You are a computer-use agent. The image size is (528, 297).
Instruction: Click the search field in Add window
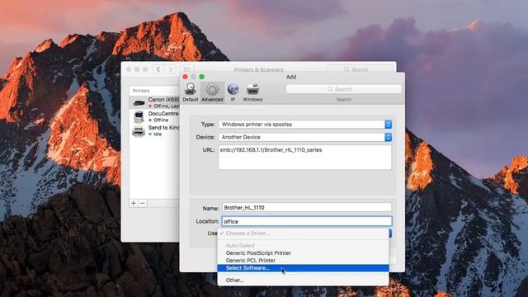click(343, 89)
